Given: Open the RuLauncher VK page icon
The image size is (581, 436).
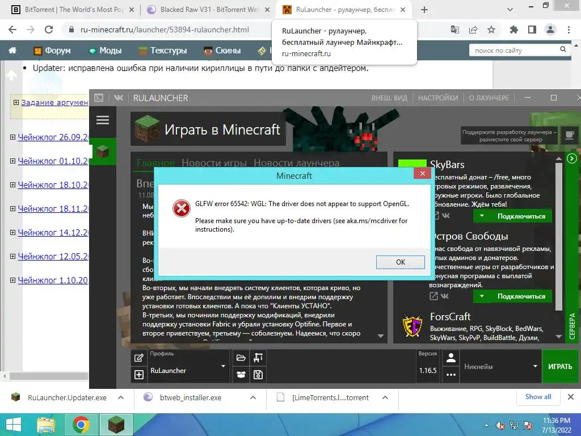Looking at the screenshot, I should 119,98.
